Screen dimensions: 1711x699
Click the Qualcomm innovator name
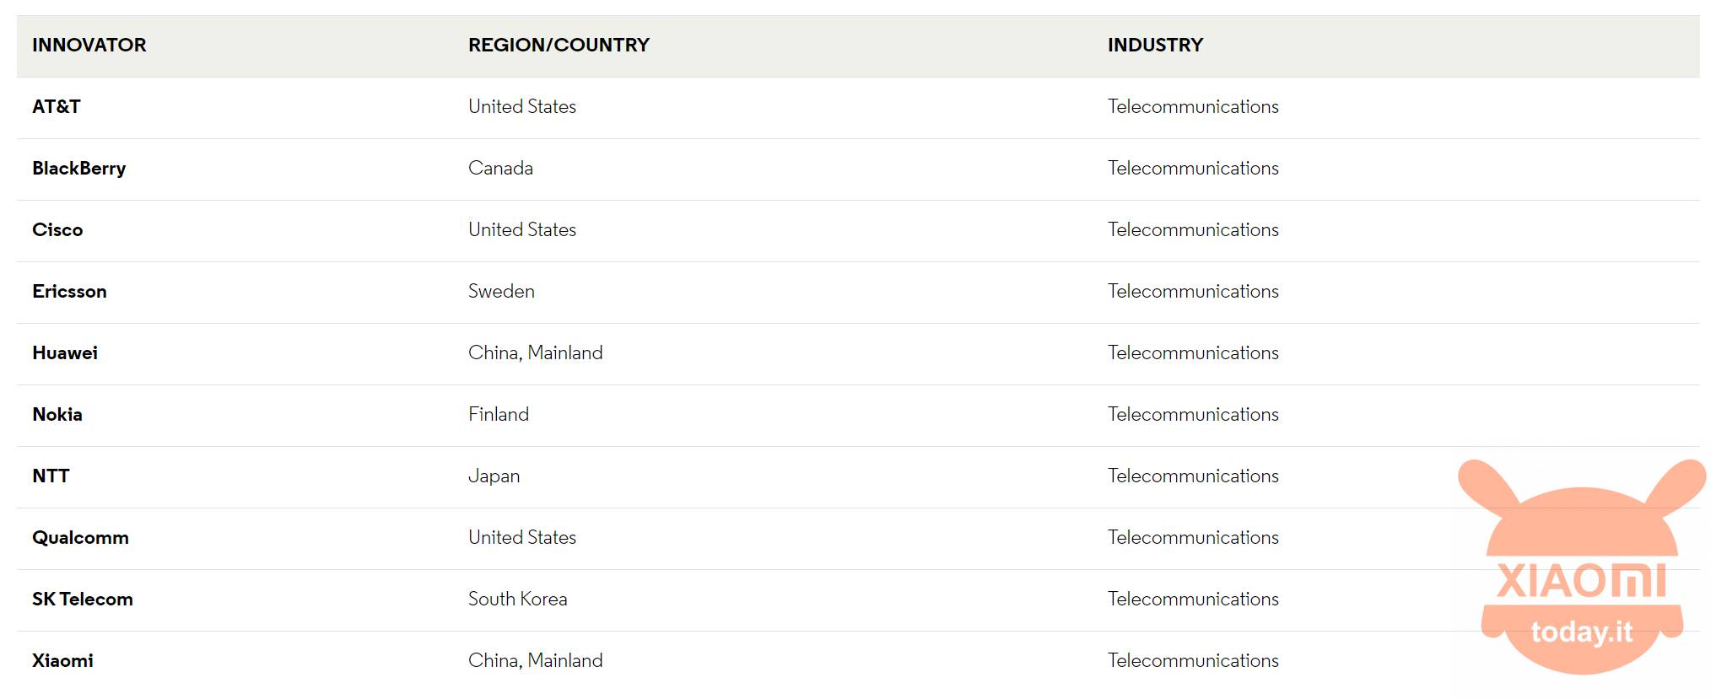(80, 538)
